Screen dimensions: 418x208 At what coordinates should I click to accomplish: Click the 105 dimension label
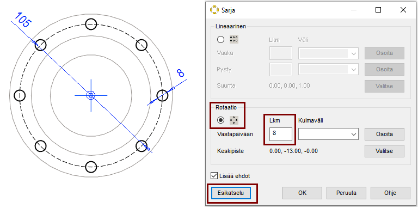(23, 20)
